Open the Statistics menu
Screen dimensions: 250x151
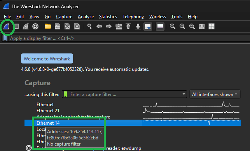click(x=108, y=17)
